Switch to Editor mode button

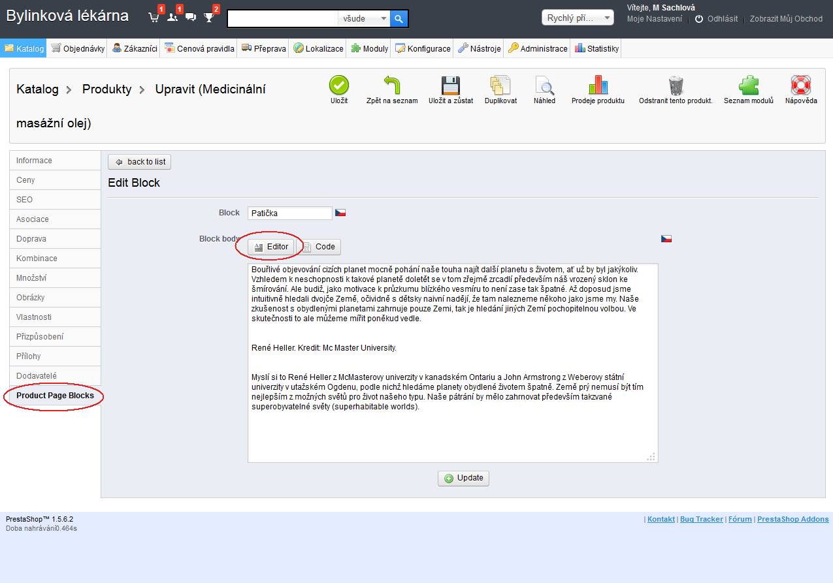click(270, 247)
